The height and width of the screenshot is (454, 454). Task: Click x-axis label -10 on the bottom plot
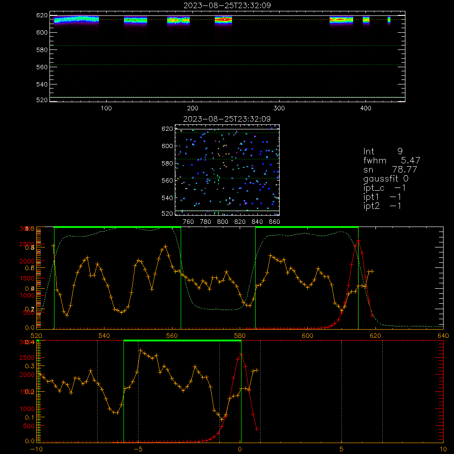36,449
